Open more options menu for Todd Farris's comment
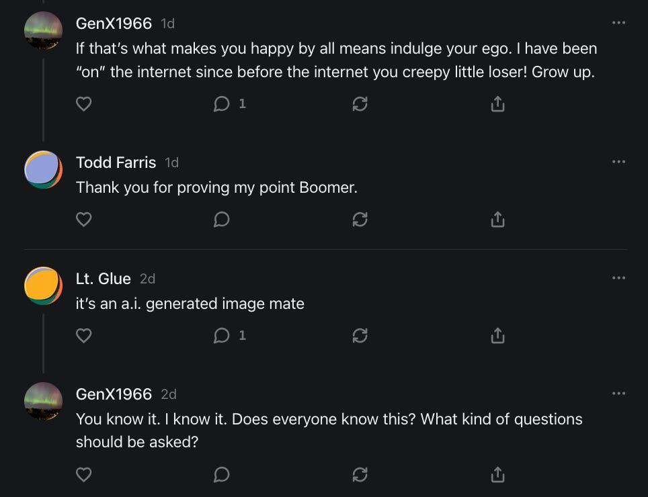Image resolution: width=648 pixels, height=497 pixels. pos(618,162)
